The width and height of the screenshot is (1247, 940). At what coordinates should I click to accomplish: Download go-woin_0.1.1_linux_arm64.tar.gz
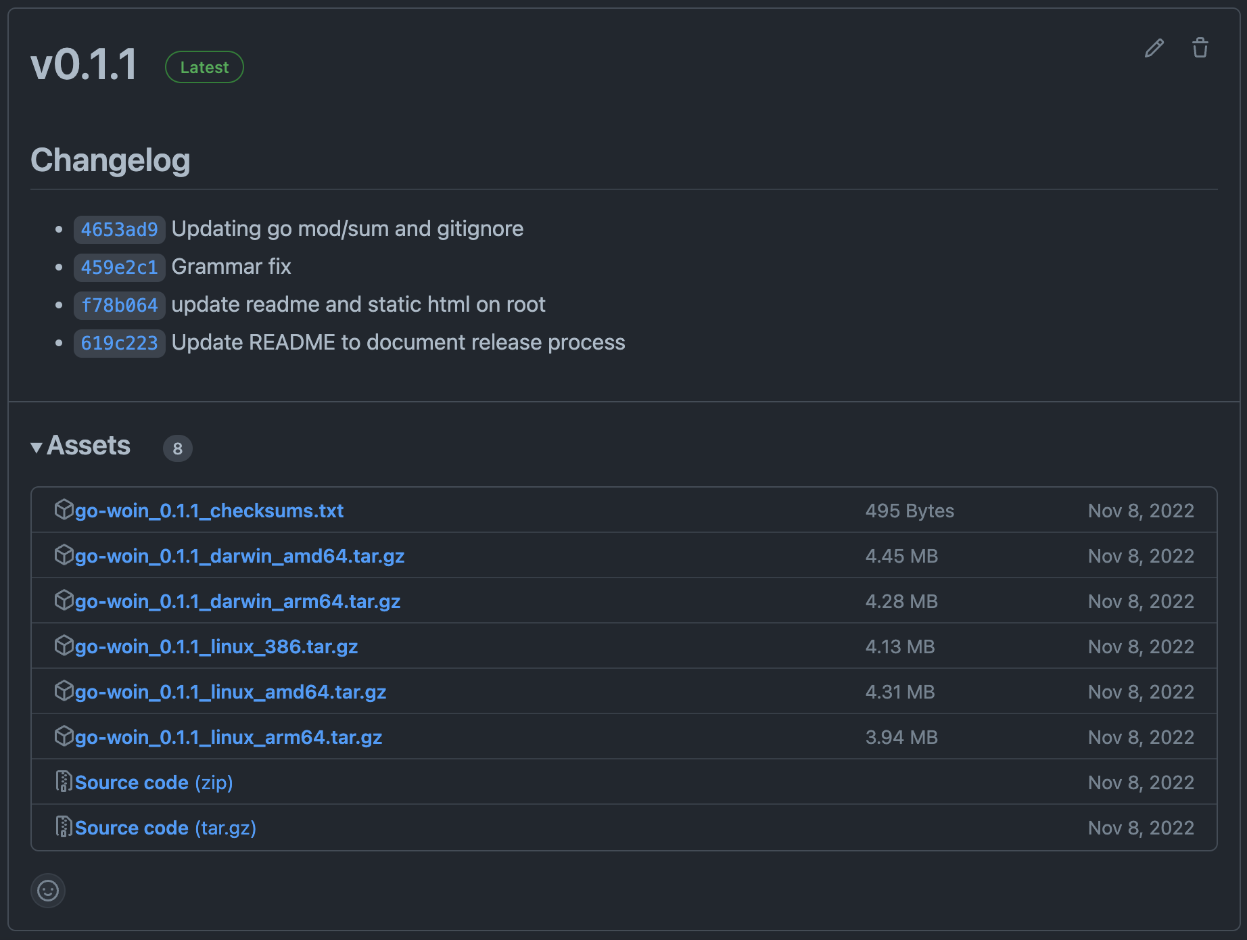(x=229, y=737)
